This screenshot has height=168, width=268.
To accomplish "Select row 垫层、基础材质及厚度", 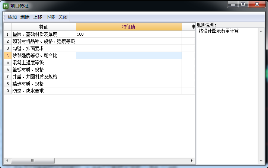I will [44, 34].
